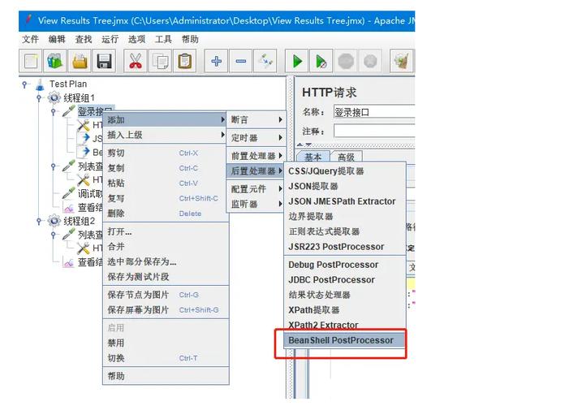Click the JMeter feather title bar icon
569x406 pixels.
(x=28, y=19)
